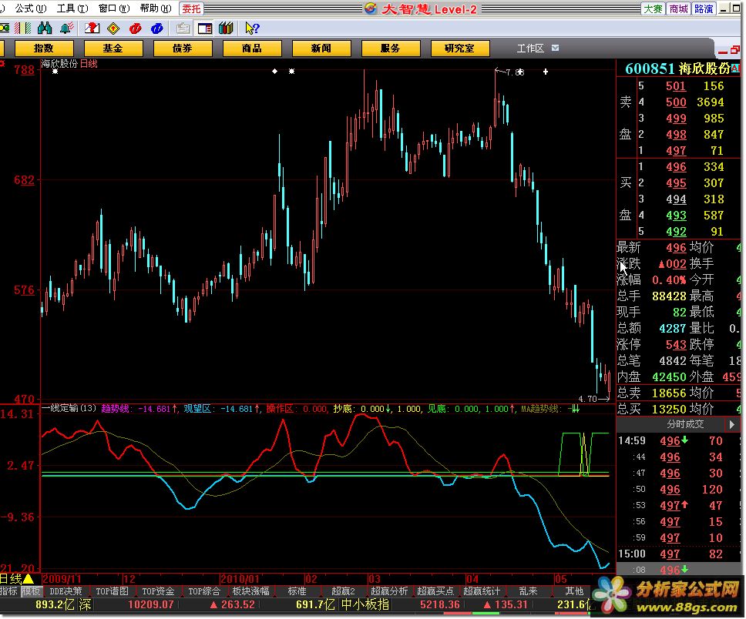Switch to the 其他 tab

pyautogui.click(x=574, y=591)
